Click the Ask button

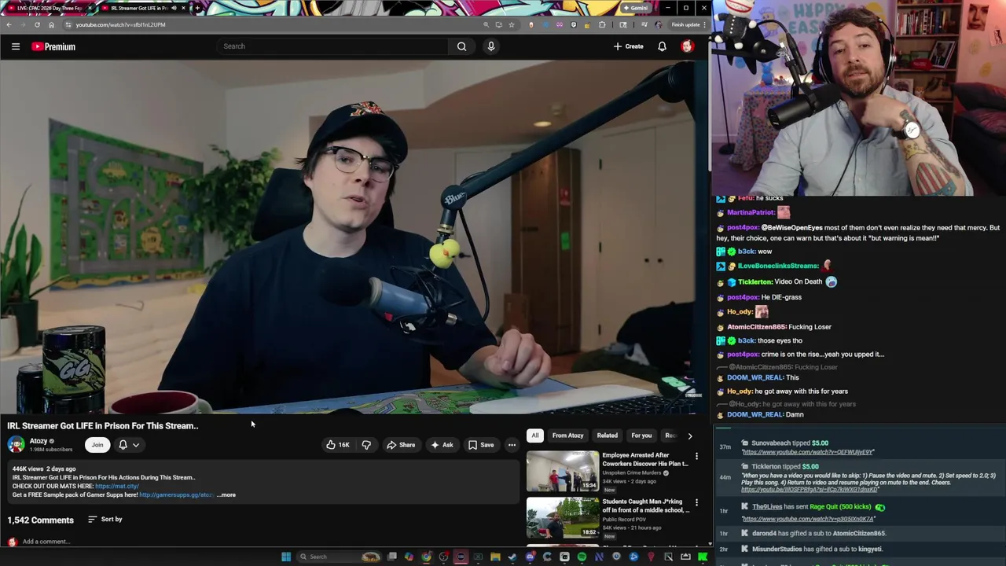[x=442, y=445]
